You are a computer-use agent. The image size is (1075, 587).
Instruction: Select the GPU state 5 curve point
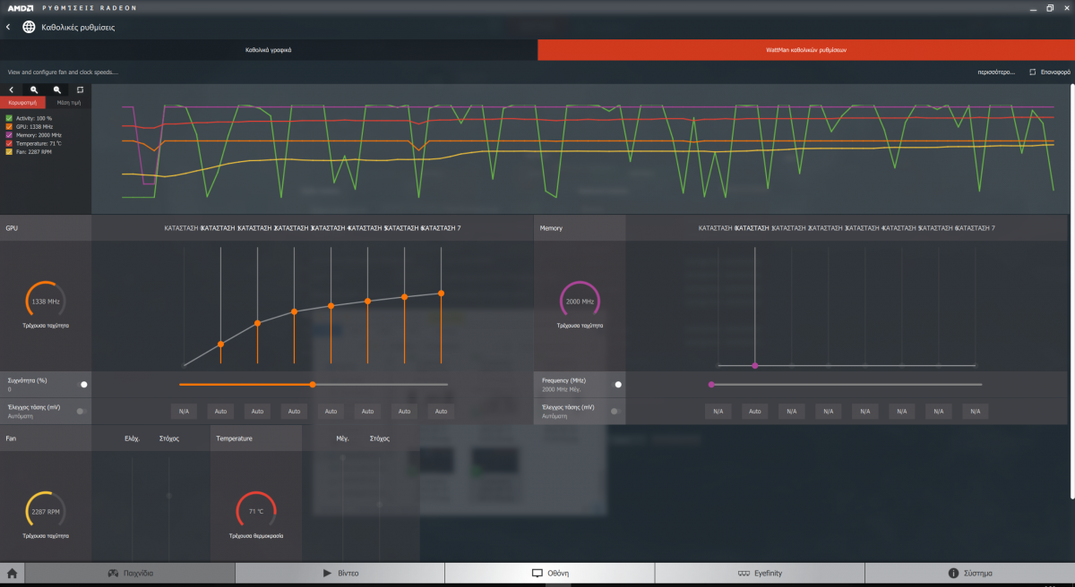coord(367,301)
